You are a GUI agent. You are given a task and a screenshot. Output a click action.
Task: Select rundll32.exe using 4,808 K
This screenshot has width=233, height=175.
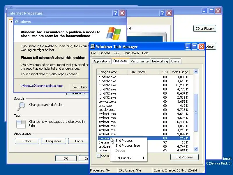[144, 77]
